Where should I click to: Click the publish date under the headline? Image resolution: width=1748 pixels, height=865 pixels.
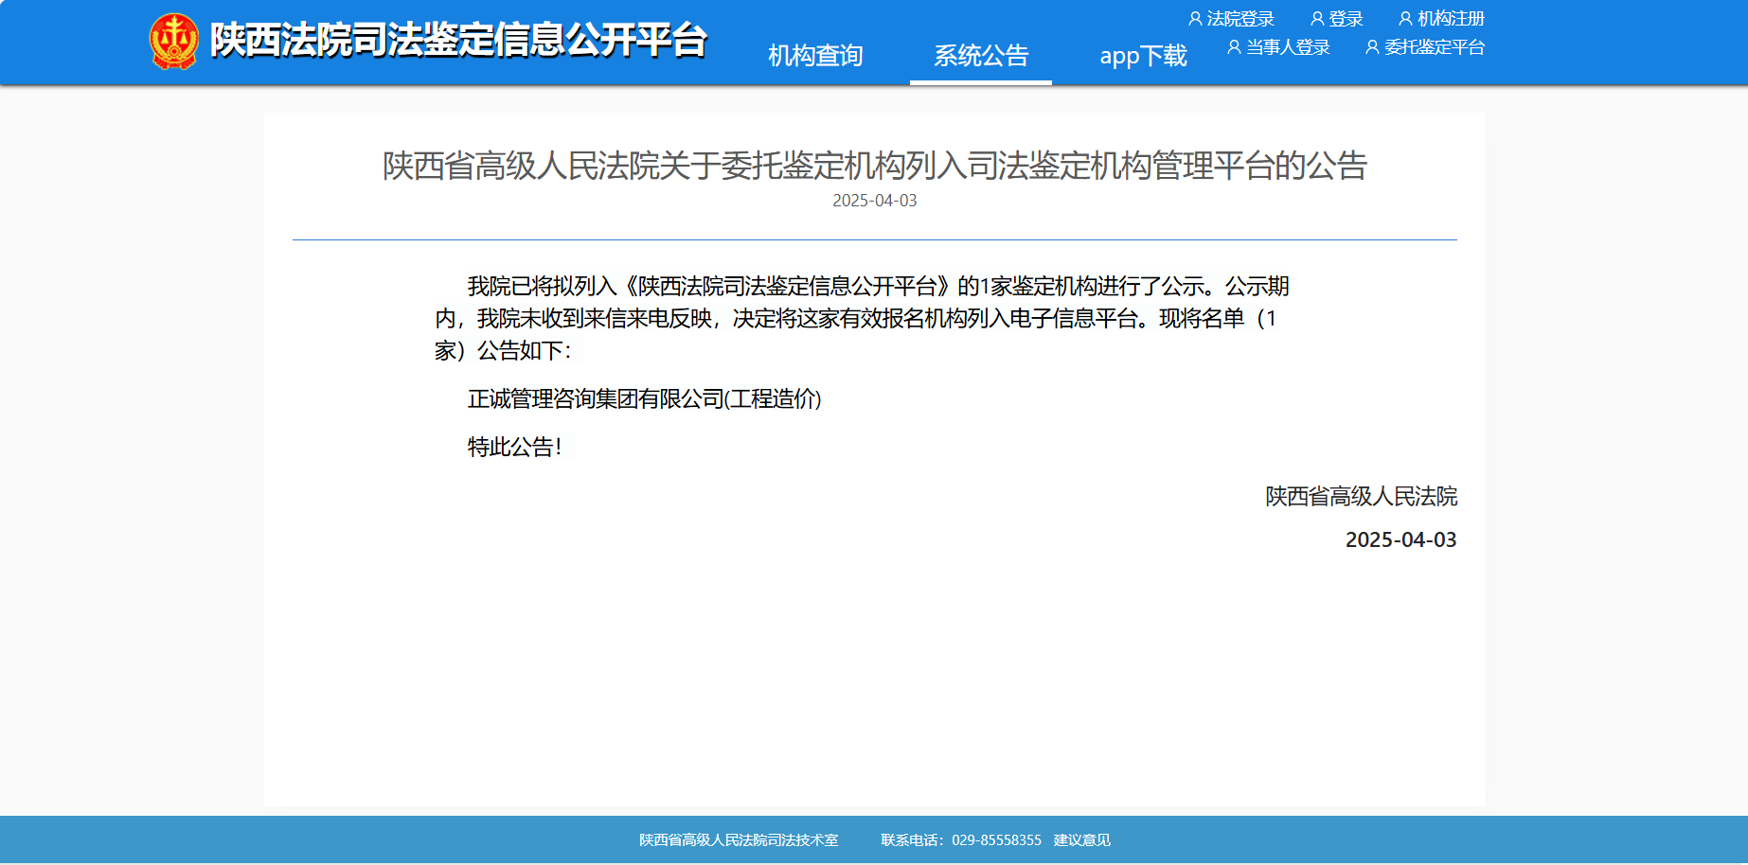click(x=874, y=201)
